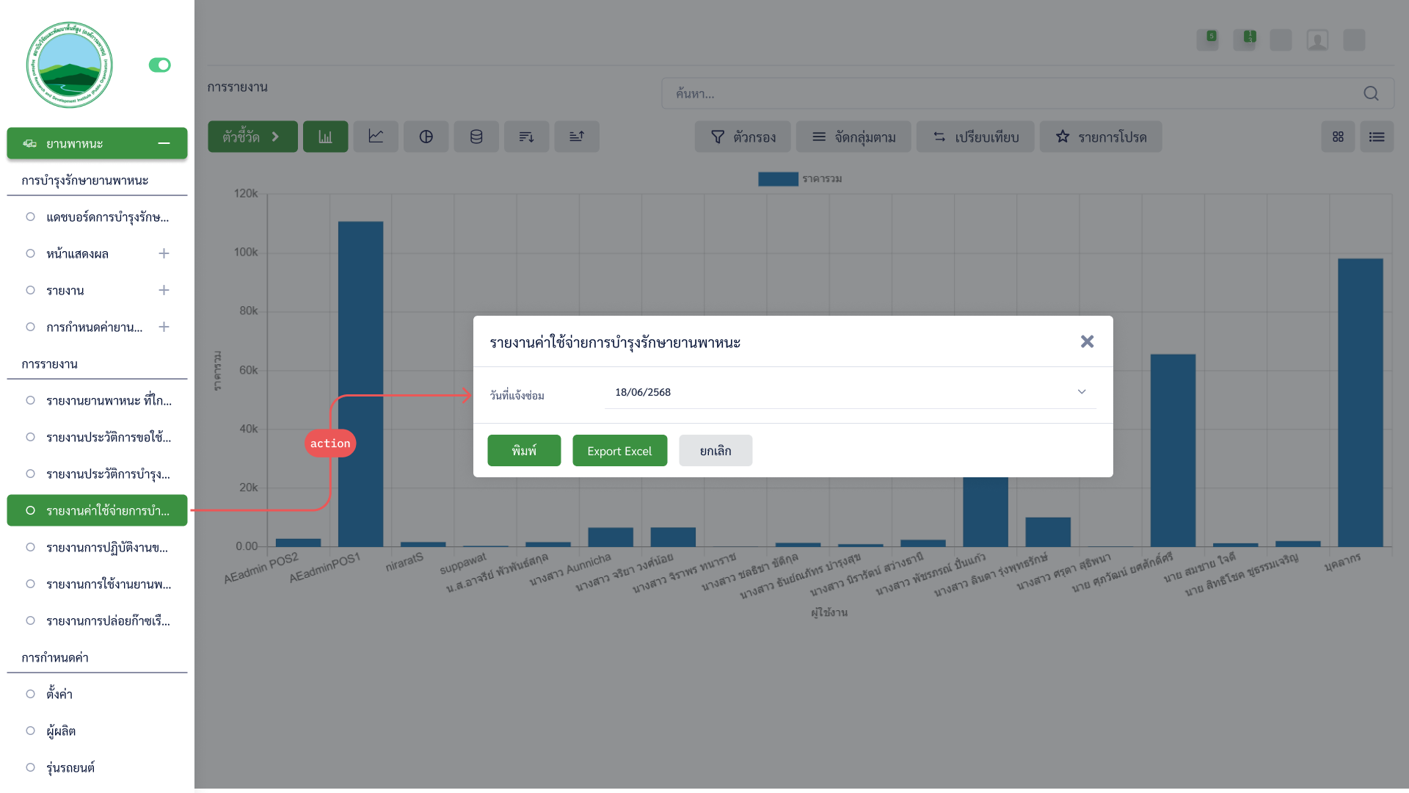This screenshot has width=1409, height=793.
Task: Click the search magnifier icon
Action: point(1371,93)
